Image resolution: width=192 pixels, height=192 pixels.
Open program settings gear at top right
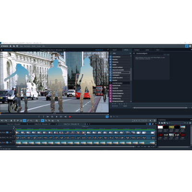point(190,46)
